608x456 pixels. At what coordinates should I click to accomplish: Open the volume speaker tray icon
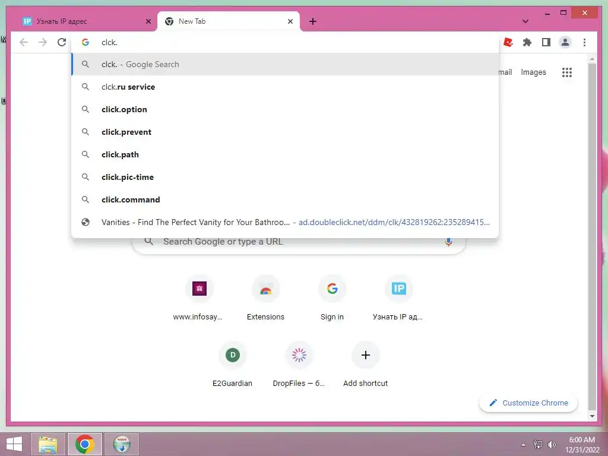[552, 445]
